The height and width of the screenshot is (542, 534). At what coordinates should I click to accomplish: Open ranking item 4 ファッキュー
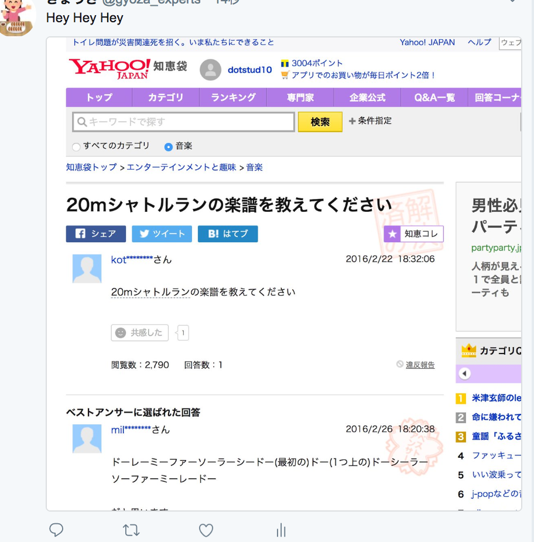pos(497,455)
